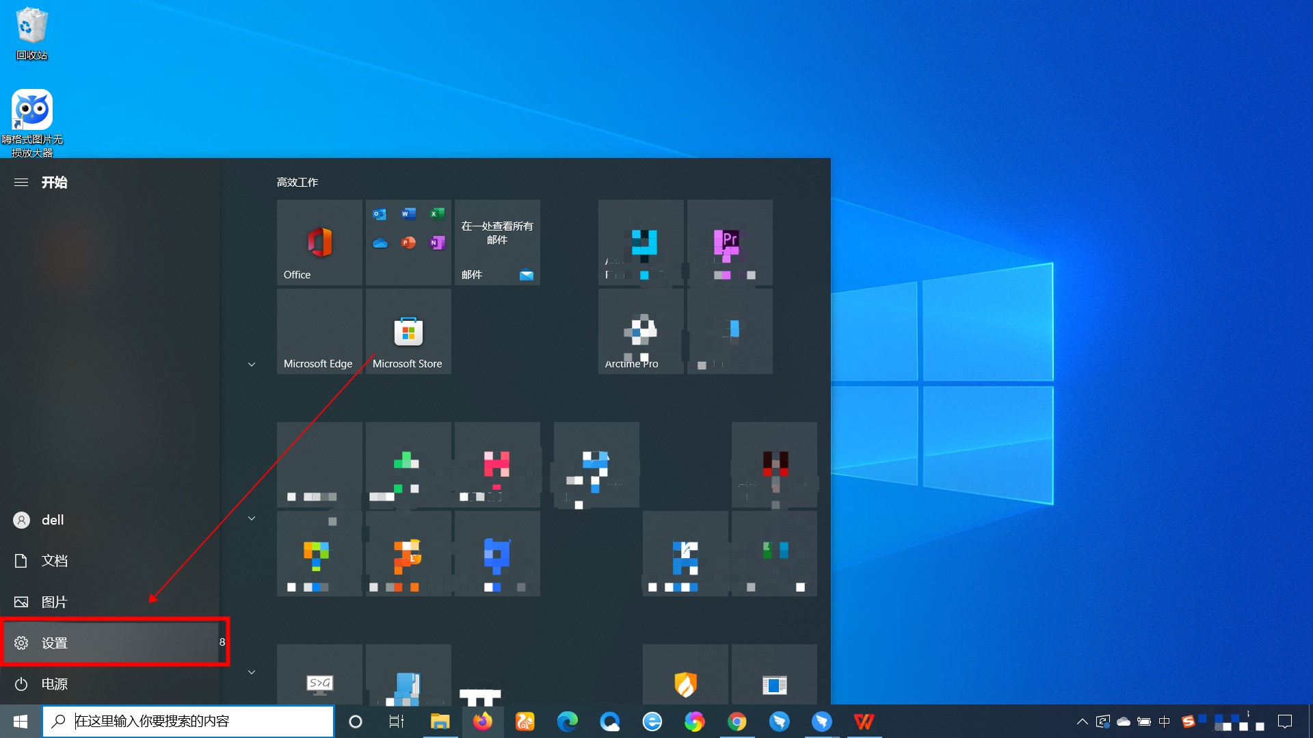Launch WPS Office from the taskbar

pyautogui.click(x=864, y=721)
